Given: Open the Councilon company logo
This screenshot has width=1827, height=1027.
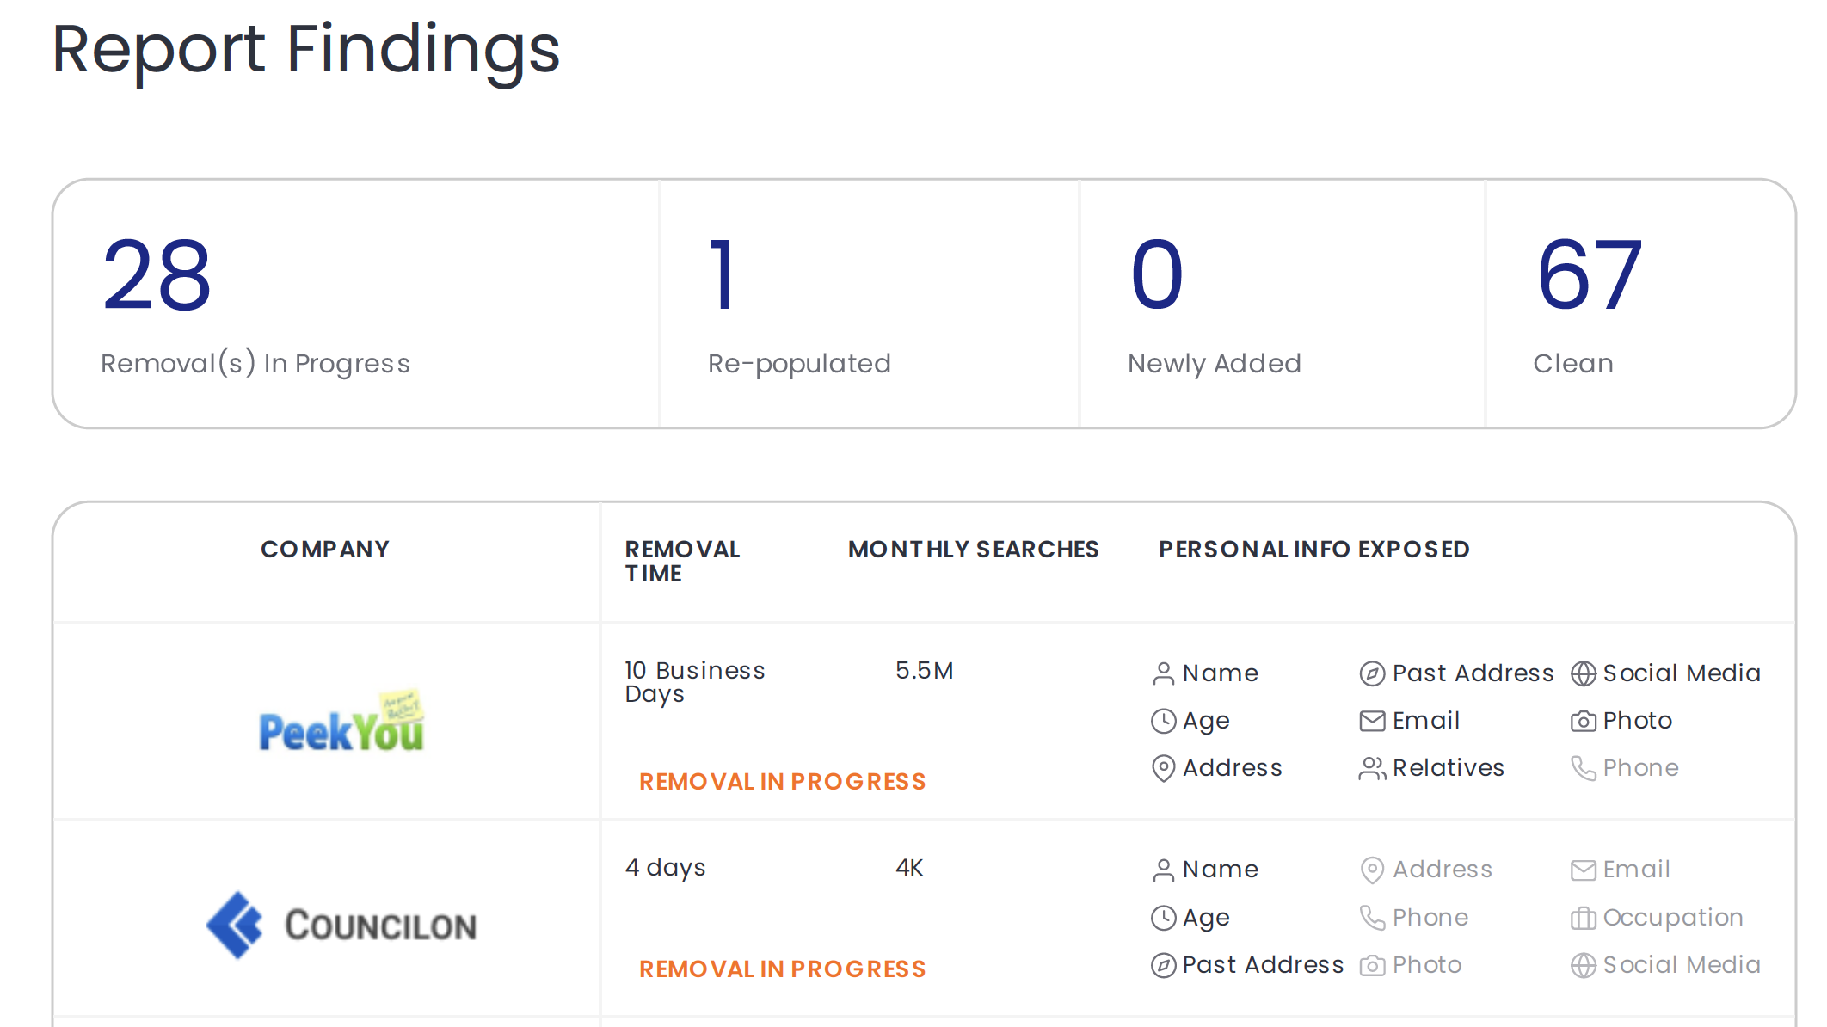Looking at the screenshot, I should (x=341, y=926).
